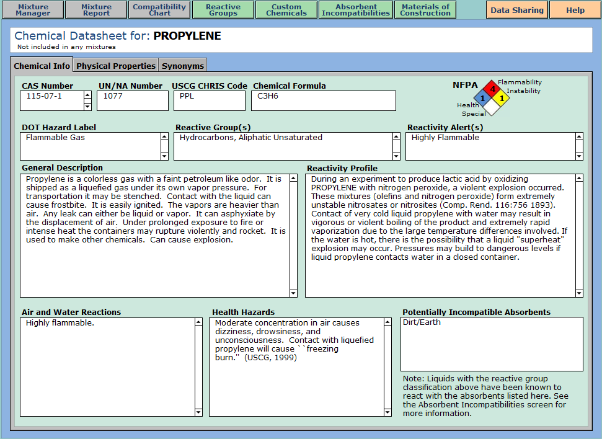Open the Mixture Manager screen
The height and width of the screenshot is (439, 602).
33,9
